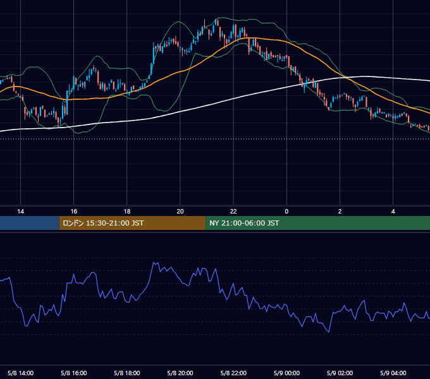
Task: Click the 5/8 18:00 date label
Action: click(127, 373)
